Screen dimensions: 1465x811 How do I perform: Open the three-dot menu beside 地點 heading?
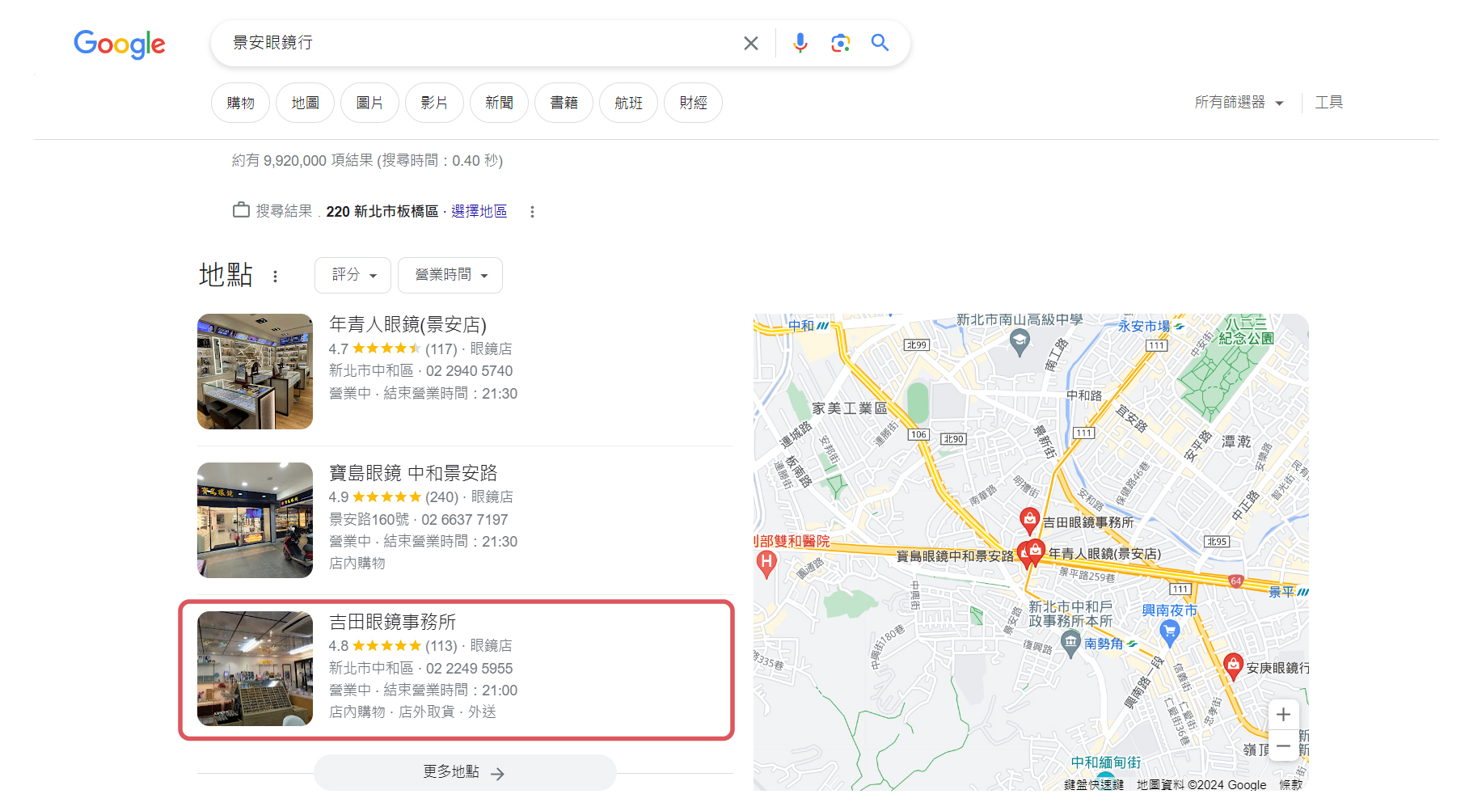tap(276, 277)
